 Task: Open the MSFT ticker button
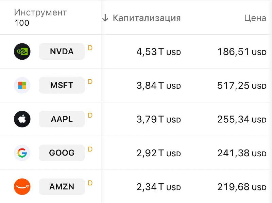[62, 85]
